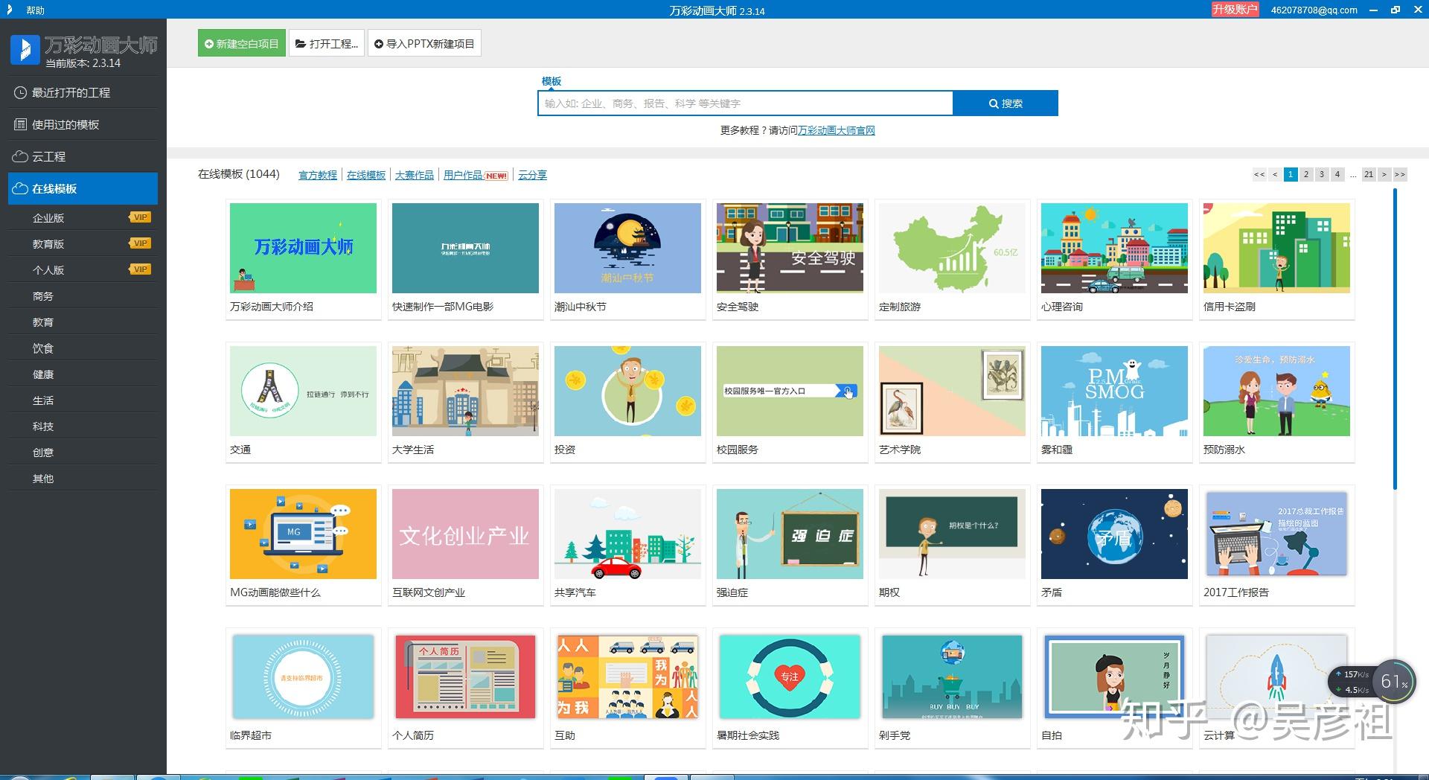Screen dimensions: 1429x780
Task: Open the 校园服务 template thumbnail
Action: [790, 391]
